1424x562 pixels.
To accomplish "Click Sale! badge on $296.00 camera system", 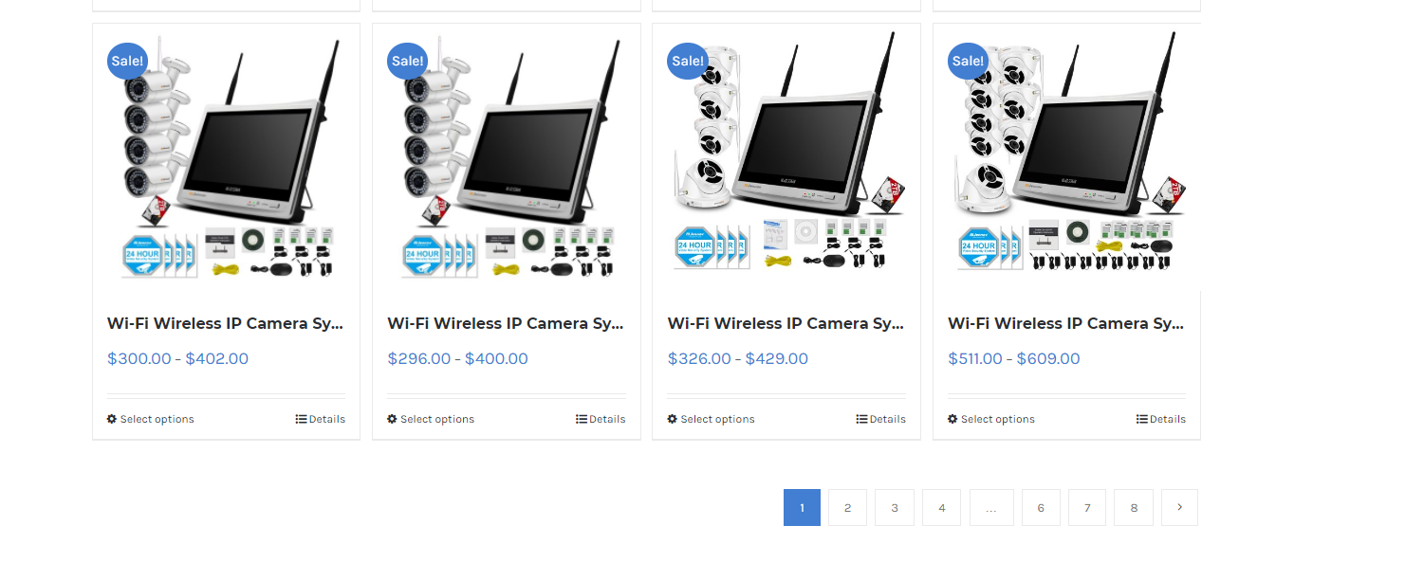I will (x=407, y=61).
